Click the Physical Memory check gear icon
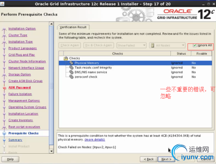Image resolution: width=216 pixels, height=164 pixels. tap(71, 63)
